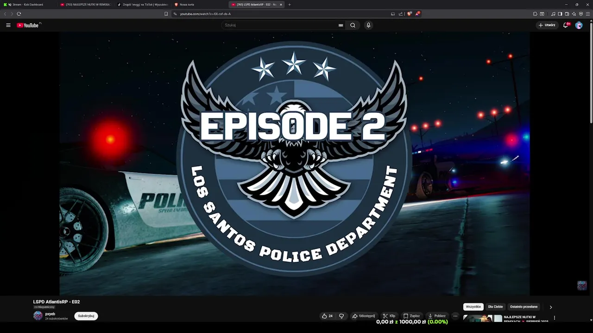Reload the page with the refresh icon
This screenshot has width=593, height=333.
(x=19, y=14)
